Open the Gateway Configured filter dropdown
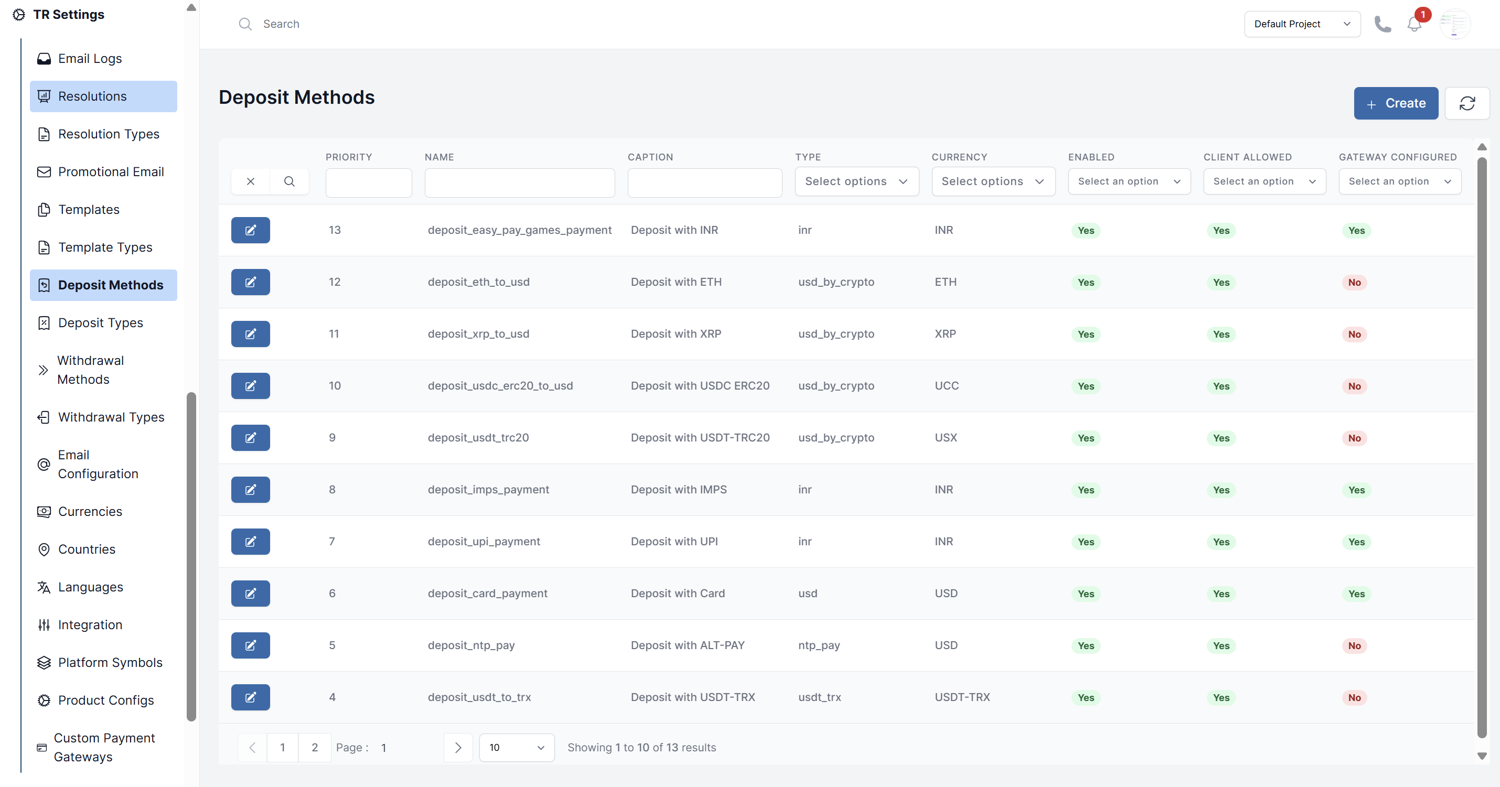This screenshot has height=787, width=1500. (x=1400, y=181)
